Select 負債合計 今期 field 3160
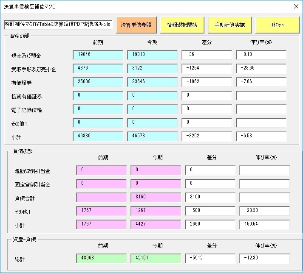The image size is (303, 273). point(156,198)
